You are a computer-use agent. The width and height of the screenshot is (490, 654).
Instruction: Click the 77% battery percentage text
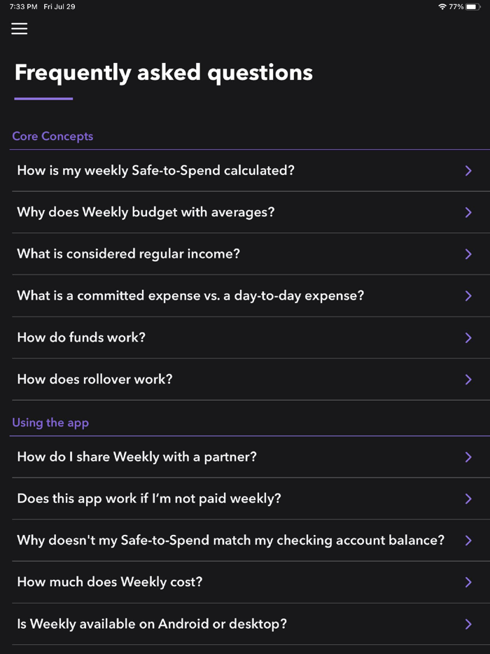click(x=458, y=6)
